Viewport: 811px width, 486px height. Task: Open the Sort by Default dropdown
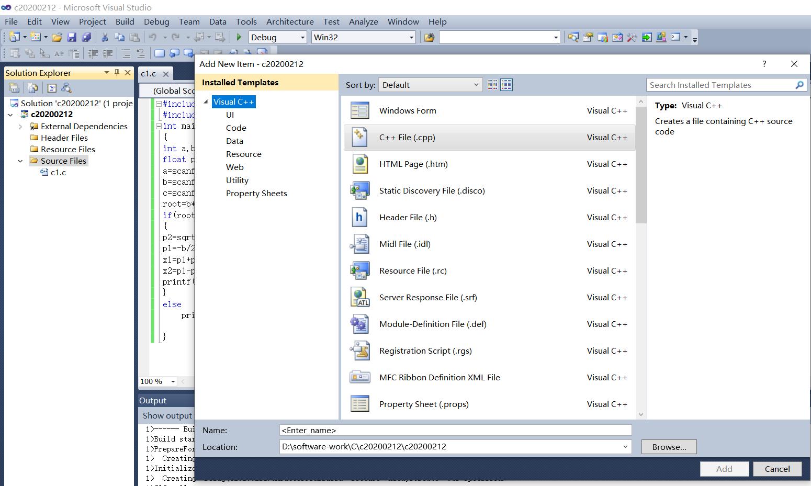[430, 84]
